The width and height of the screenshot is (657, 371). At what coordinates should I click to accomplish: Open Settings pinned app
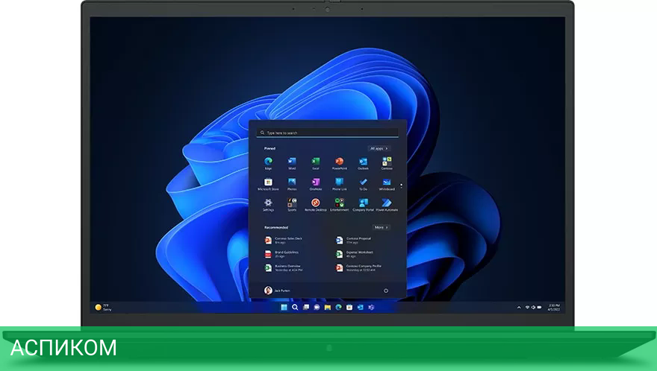tap(268, 205)
